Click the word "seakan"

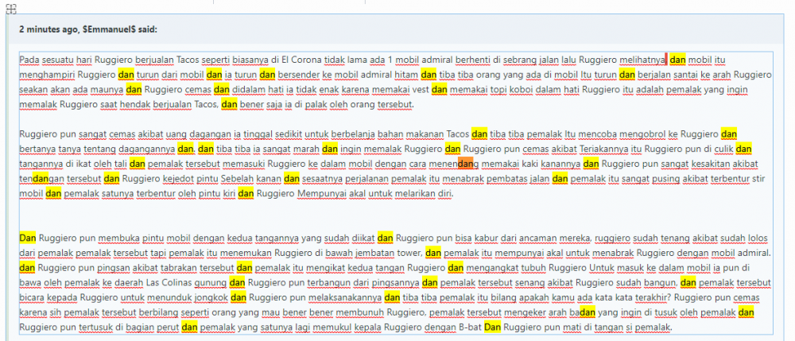pyautogui.click(x=33, y=90)
